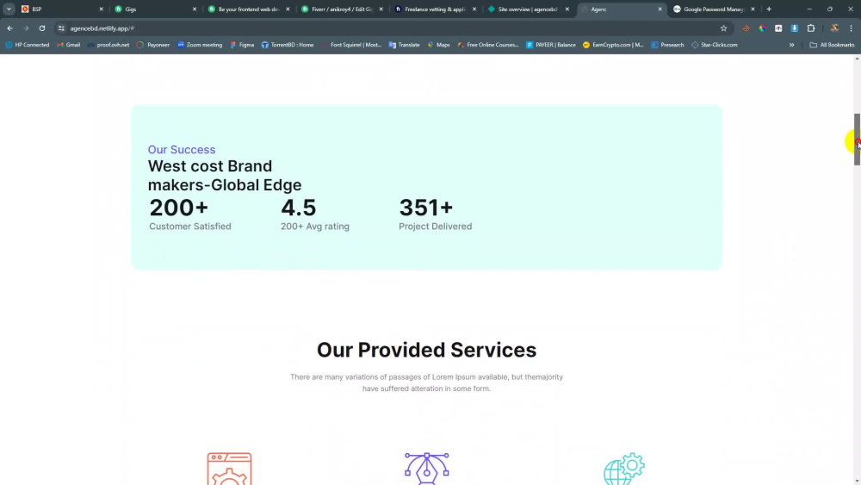
Task: Open the Presearch bookmark
Action: pyautogui.click(x=667, y=45)
